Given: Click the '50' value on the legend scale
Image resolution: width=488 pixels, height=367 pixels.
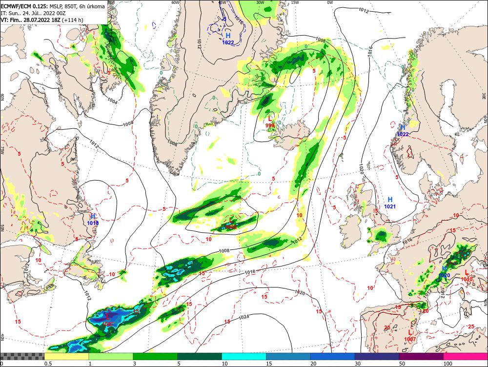Looking at the screenshot, I should [x=402, y=364].
